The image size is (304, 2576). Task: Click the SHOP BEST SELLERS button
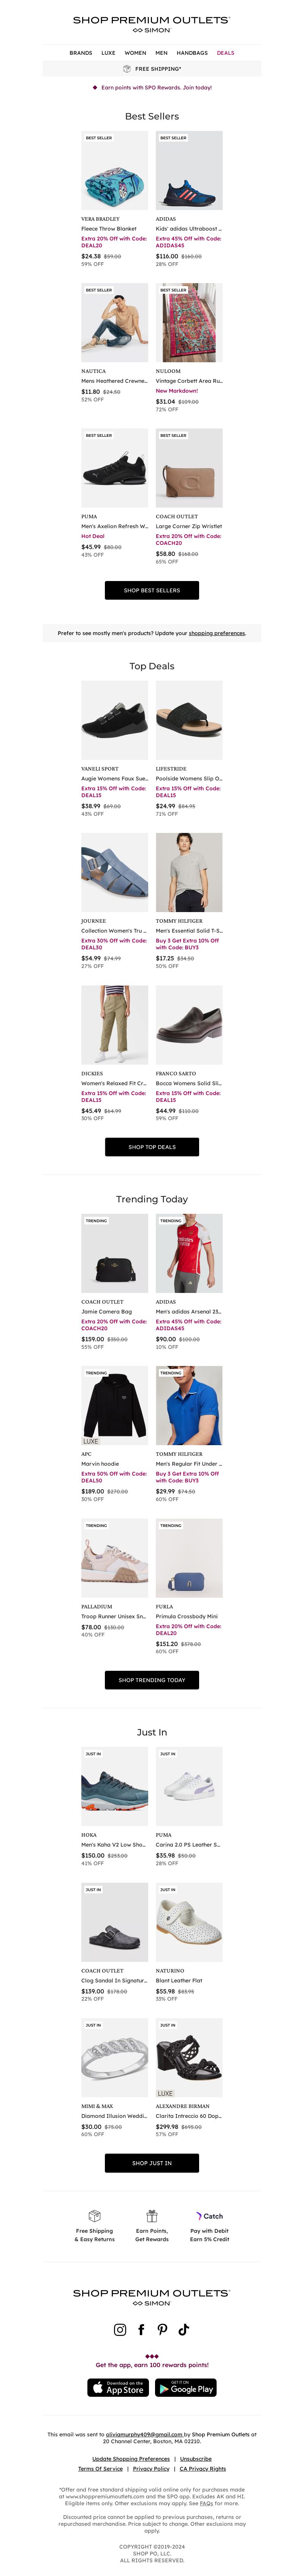pos(152,590)
